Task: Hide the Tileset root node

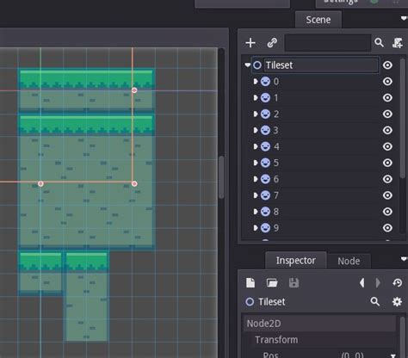Action: tap(387, 65)
